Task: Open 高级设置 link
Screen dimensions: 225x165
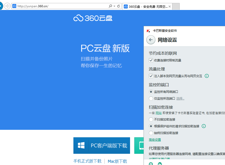Action: click(x=155, y=140)
